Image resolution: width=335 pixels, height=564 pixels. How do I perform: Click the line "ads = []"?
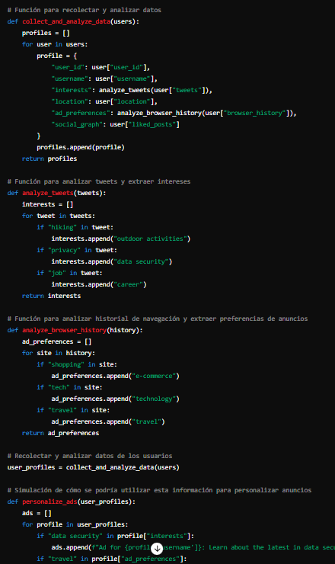37,513
